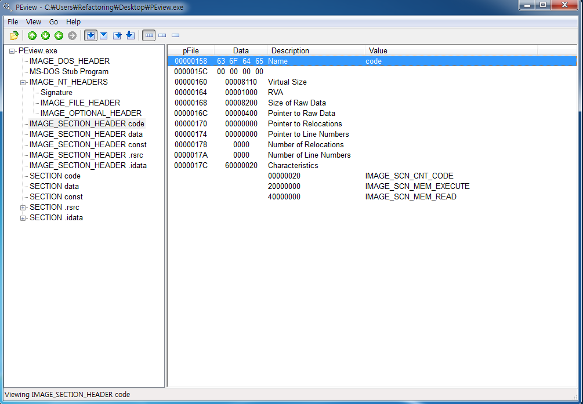Select IMAGE_OPTIONAL_HEADER in the tree
The height and width of the screenshot is (404, 583).
(x=90, y=113)
